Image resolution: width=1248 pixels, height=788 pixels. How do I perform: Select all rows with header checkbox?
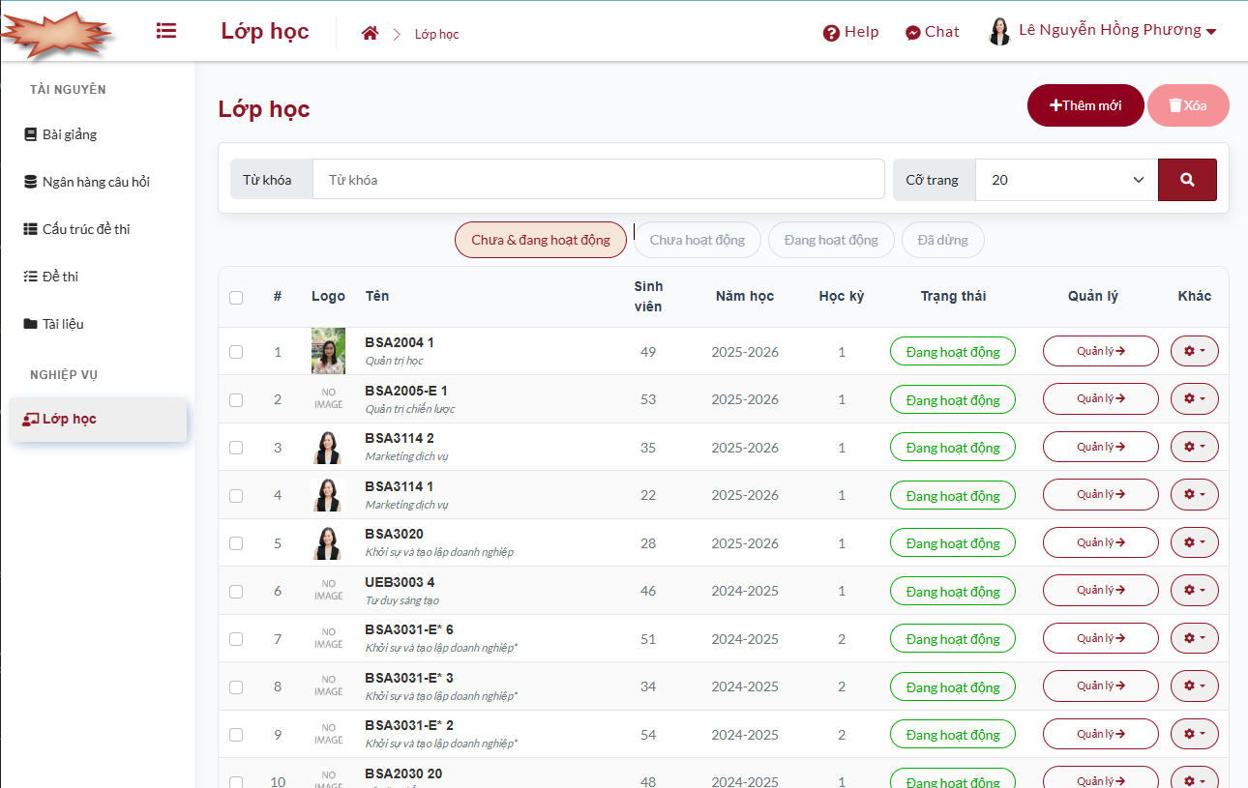point(236,297)
